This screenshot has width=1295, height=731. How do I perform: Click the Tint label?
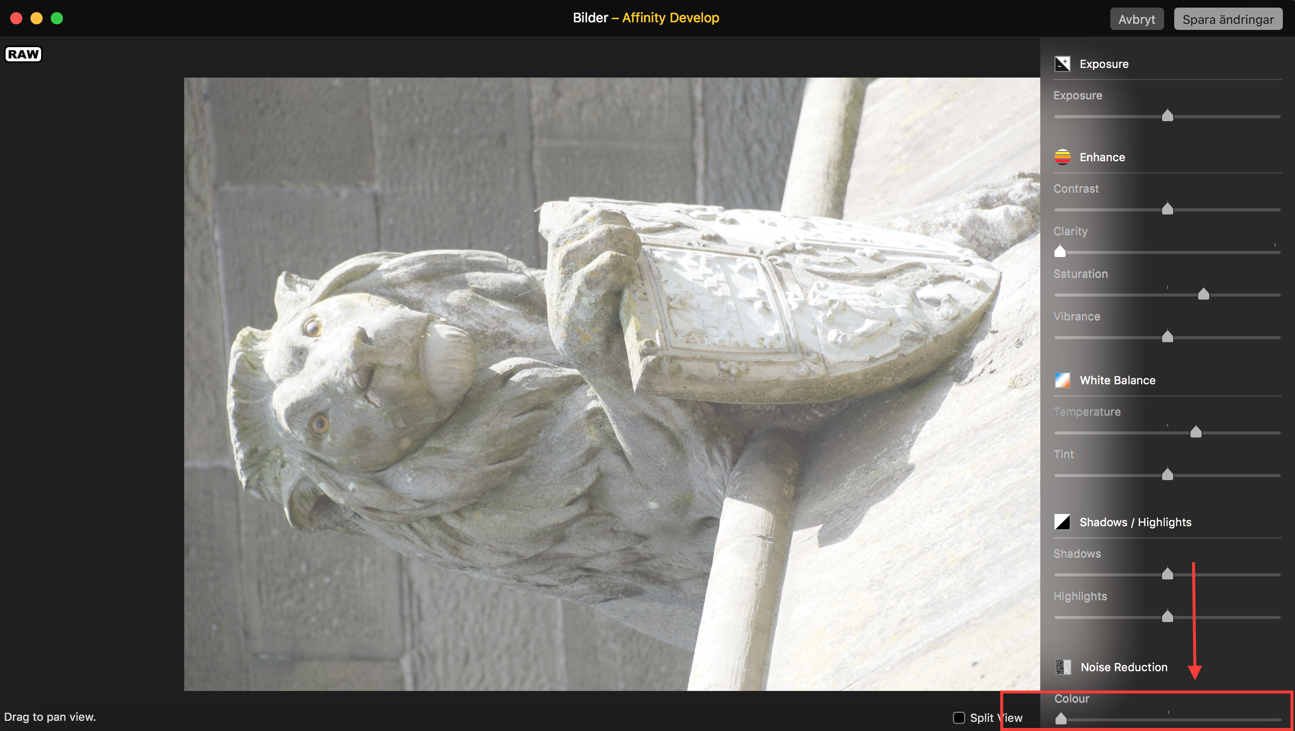point(1064,454)
